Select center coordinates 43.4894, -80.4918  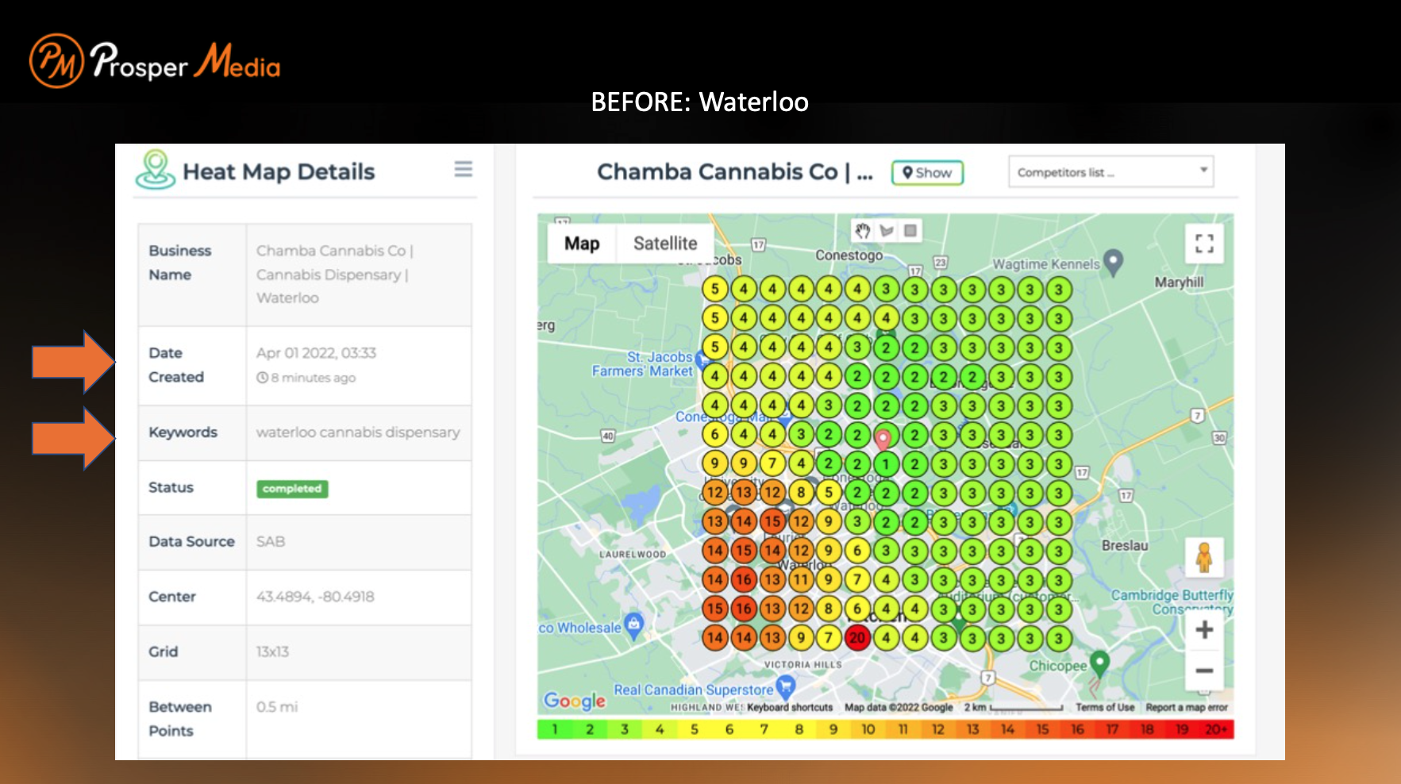[x=315, y=597]
